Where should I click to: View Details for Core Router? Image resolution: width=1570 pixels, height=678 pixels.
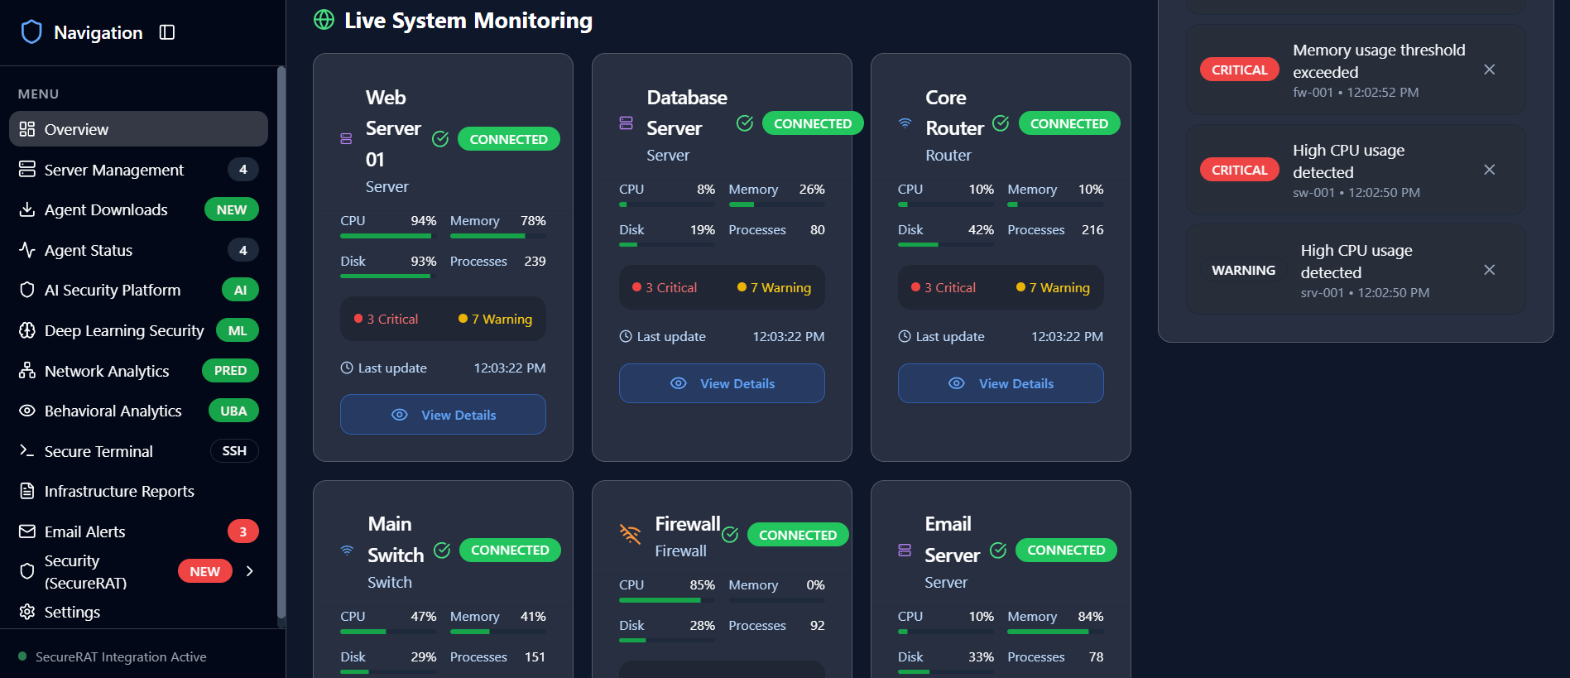click(1001, 384)
